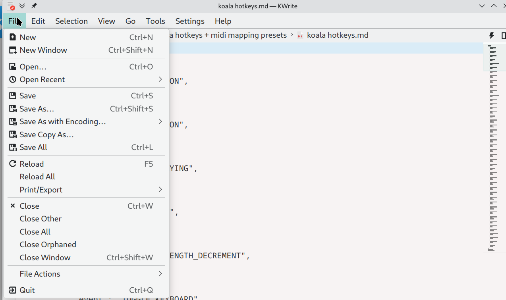Choose New Window entry
506x300 pixels.
pos(86,50)
